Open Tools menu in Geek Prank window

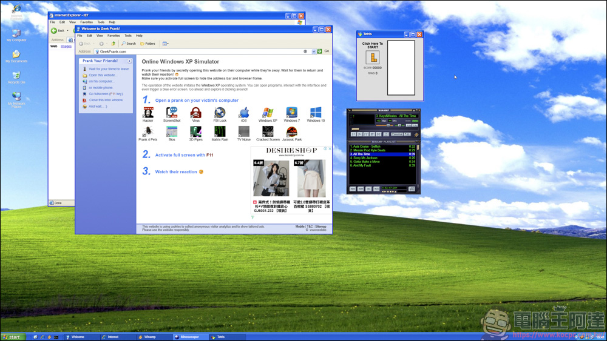pos(127,36)
